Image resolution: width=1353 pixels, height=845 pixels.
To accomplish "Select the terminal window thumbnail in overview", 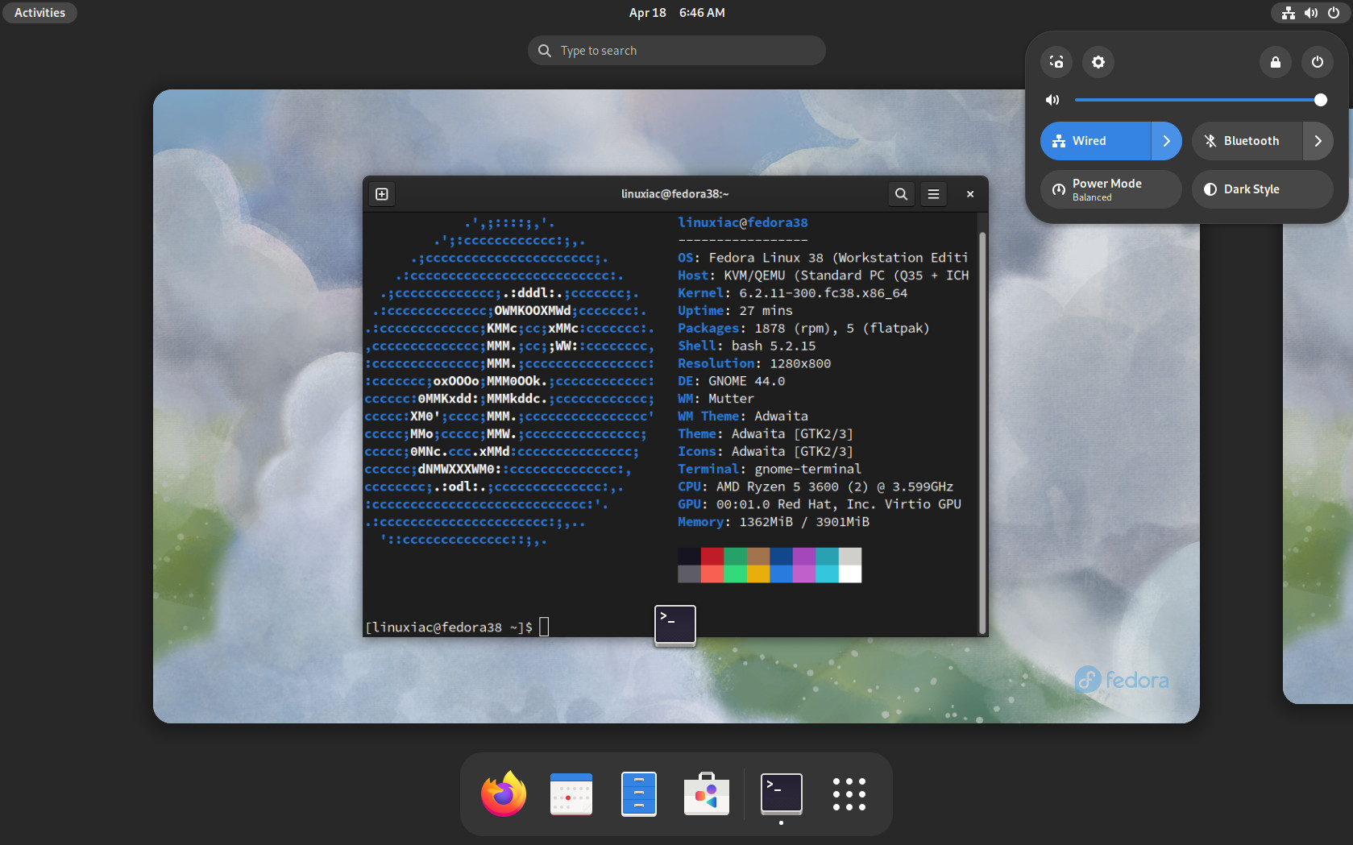I will [x=675, y=406].
